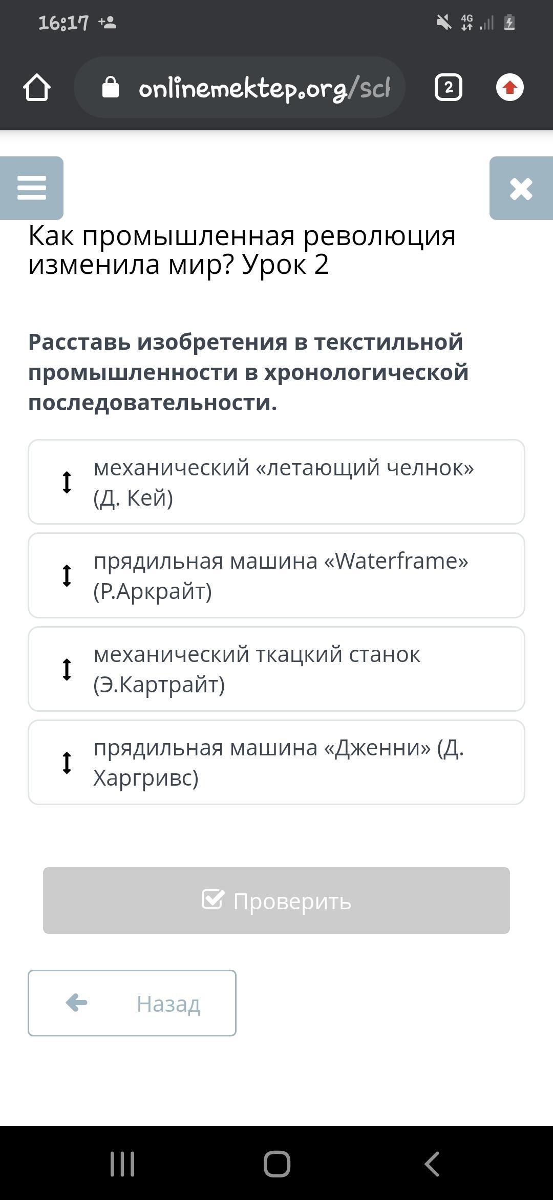Grab the reorder arrows for Waterframe item

pos(67,575)
